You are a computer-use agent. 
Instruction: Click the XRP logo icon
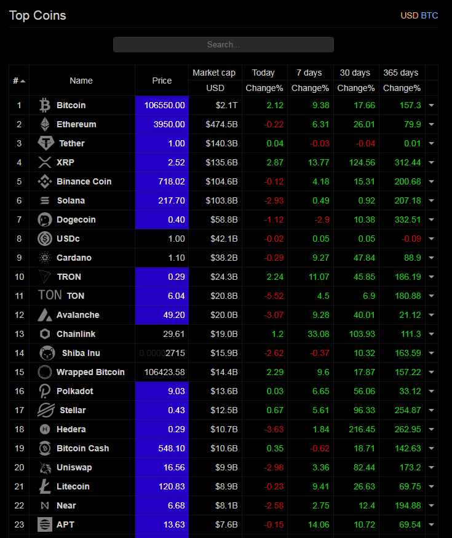pyautogui.click(x=45, y=162)
